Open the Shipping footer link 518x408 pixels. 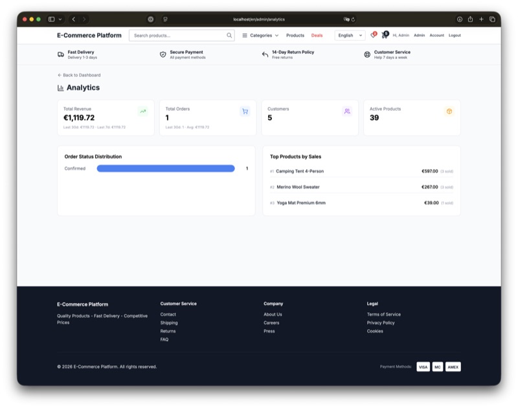click(x=169, y=323)
